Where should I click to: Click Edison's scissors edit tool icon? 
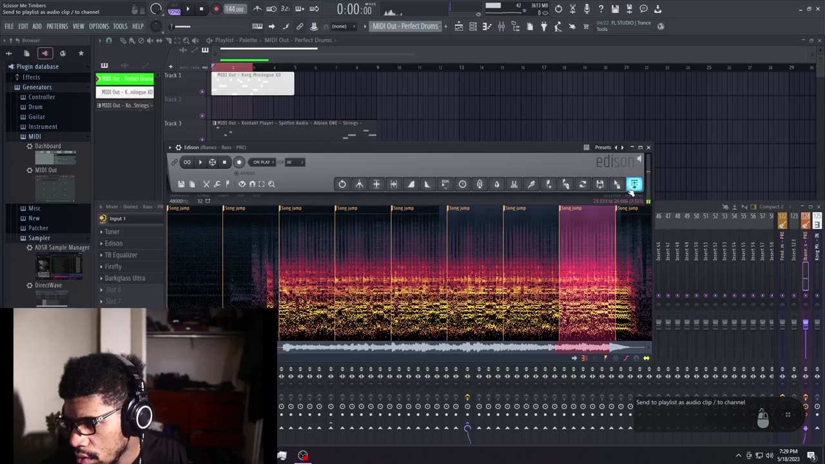click(206, 184)
